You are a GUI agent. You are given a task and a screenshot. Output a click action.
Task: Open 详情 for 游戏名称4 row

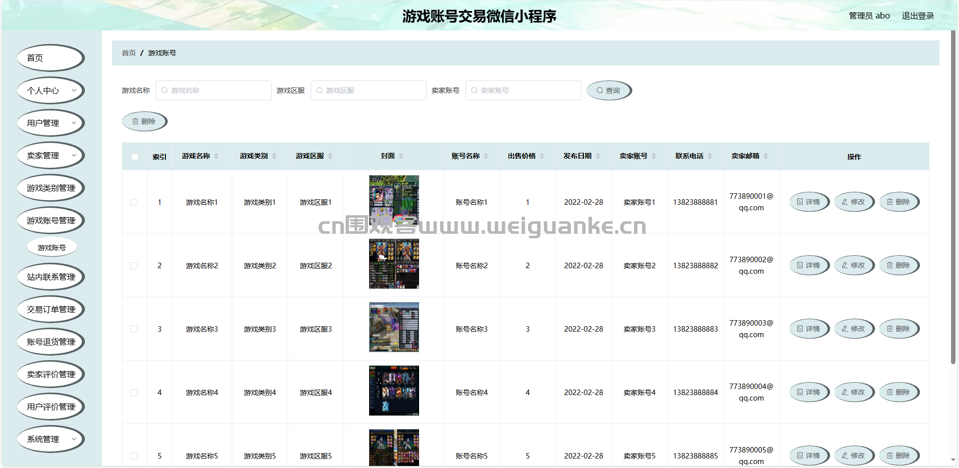click(809, 392)
